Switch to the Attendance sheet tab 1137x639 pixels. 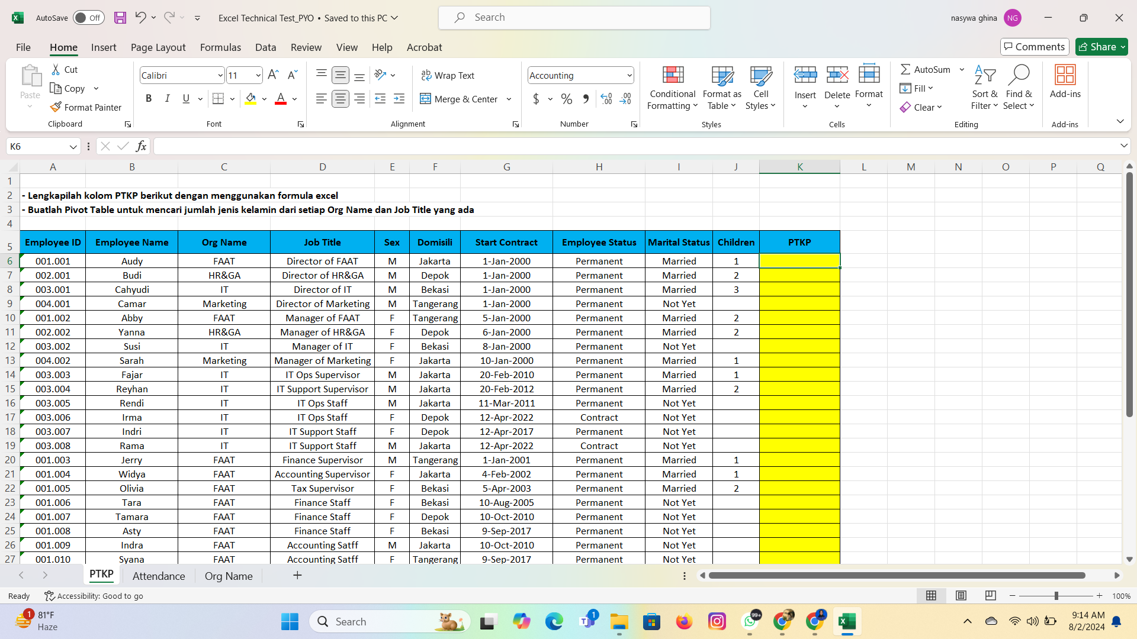[158, 576]
